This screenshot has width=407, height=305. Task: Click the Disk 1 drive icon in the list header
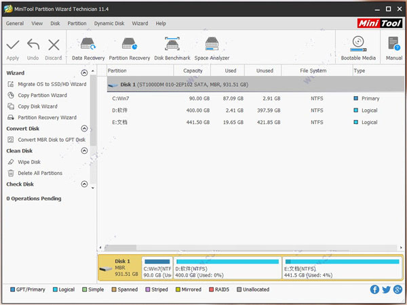113,85
